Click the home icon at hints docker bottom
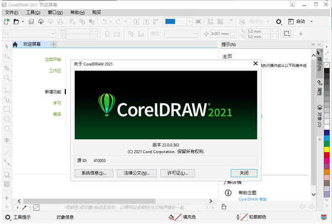 [x=224, y=207]
